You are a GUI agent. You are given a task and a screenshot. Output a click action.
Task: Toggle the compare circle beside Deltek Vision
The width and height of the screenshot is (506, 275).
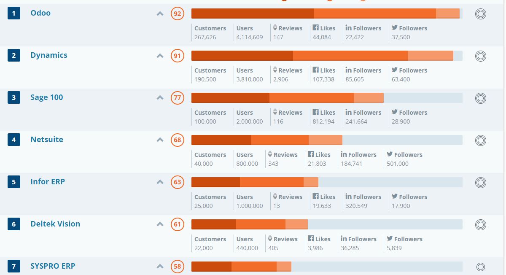point(480,225)
